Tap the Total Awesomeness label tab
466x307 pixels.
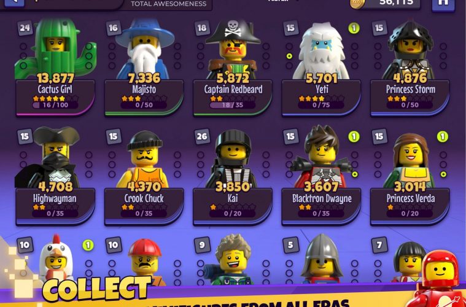click(x=168, y=4)
